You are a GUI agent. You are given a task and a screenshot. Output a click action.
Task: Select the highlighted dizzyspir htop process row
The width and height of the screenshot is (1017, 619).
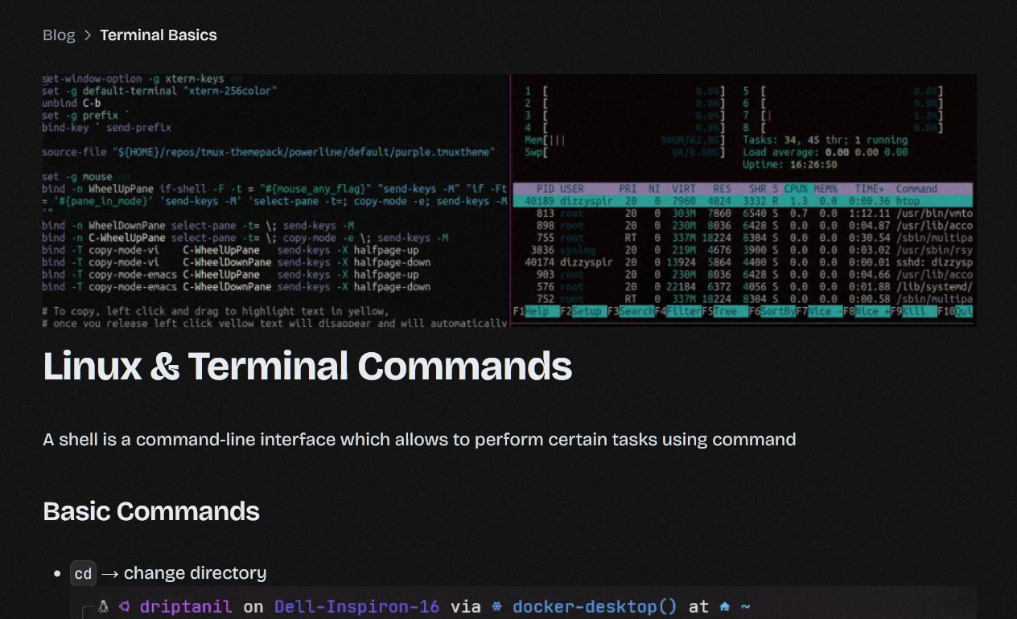[x=740, y=201]
